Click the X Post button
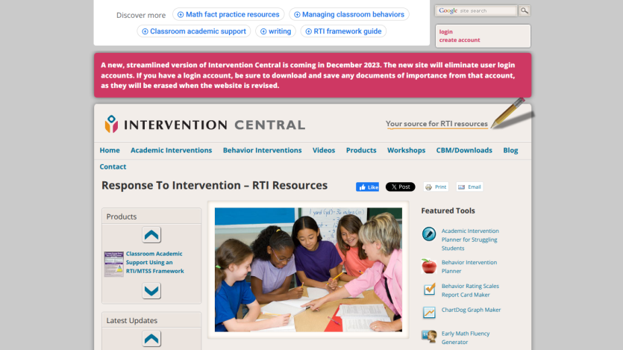623x350 pixels. coord(400,187)
